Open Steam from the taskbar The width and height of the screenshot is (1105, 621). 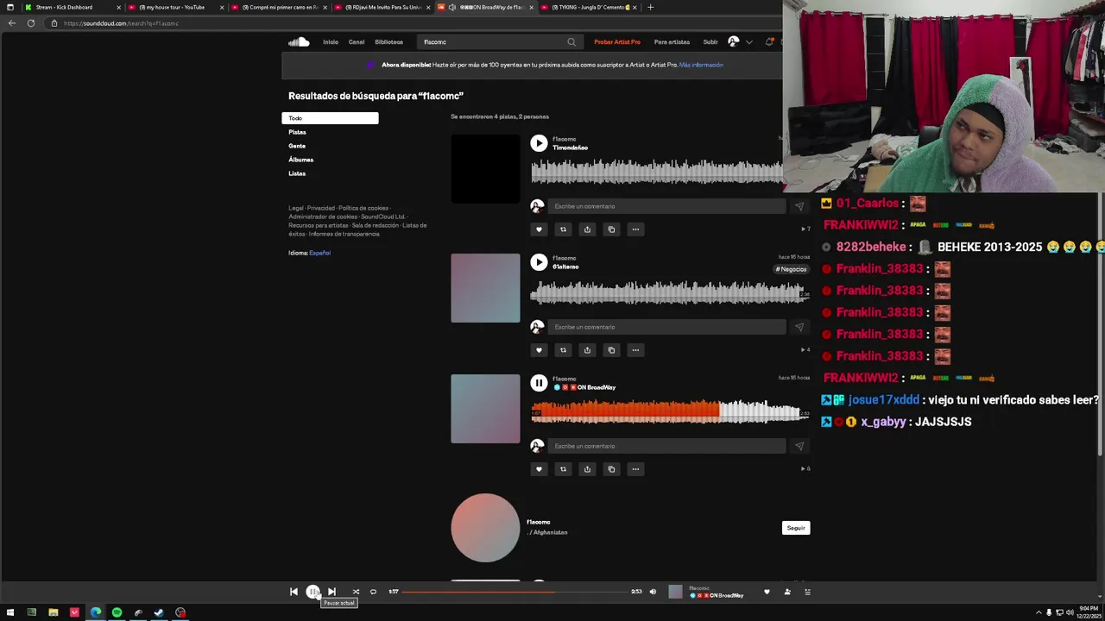click(x=159, y=612)
